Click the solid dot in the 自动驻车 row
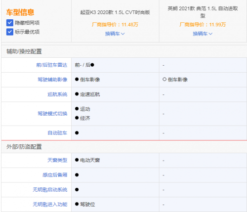The height and width of the screenshot is (212, 247). click(x=77, y=133)
